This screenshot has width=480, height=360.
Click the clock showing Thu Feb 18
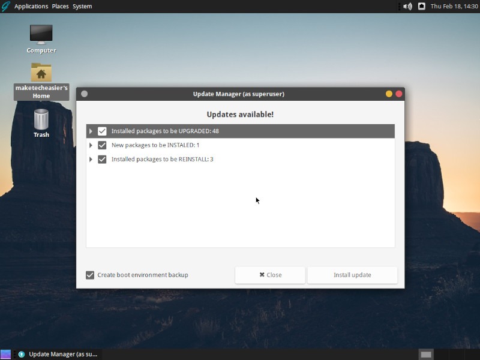pos(453,6)
